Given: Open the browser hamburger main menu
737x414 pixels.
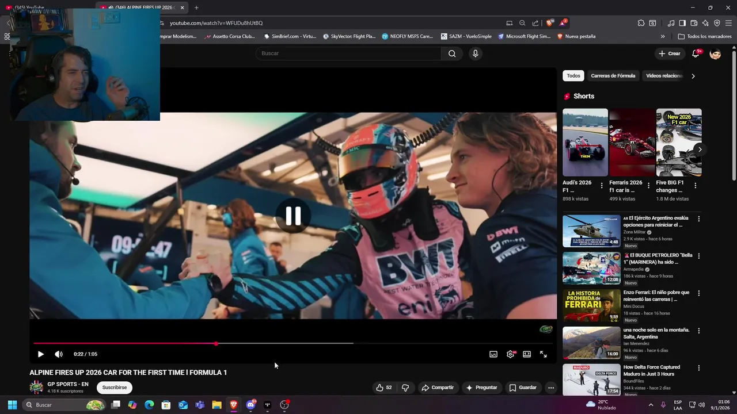Looking at the screenshot, I should tap(728, 23).
